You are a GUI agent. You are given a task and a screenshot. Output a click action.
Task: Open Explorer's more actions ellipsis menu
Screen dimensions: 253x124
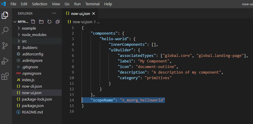coord(54,13)
